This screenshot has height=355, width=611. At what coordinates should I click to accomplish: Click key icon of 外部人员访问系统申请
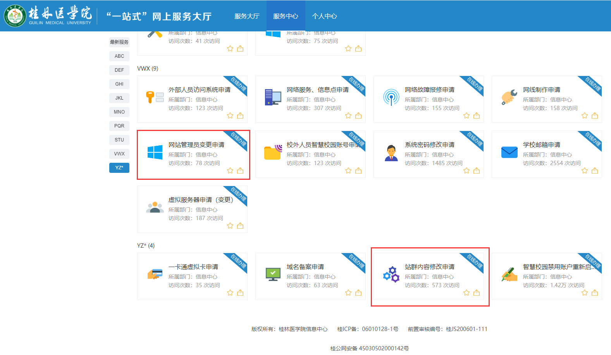coord(155,97)
